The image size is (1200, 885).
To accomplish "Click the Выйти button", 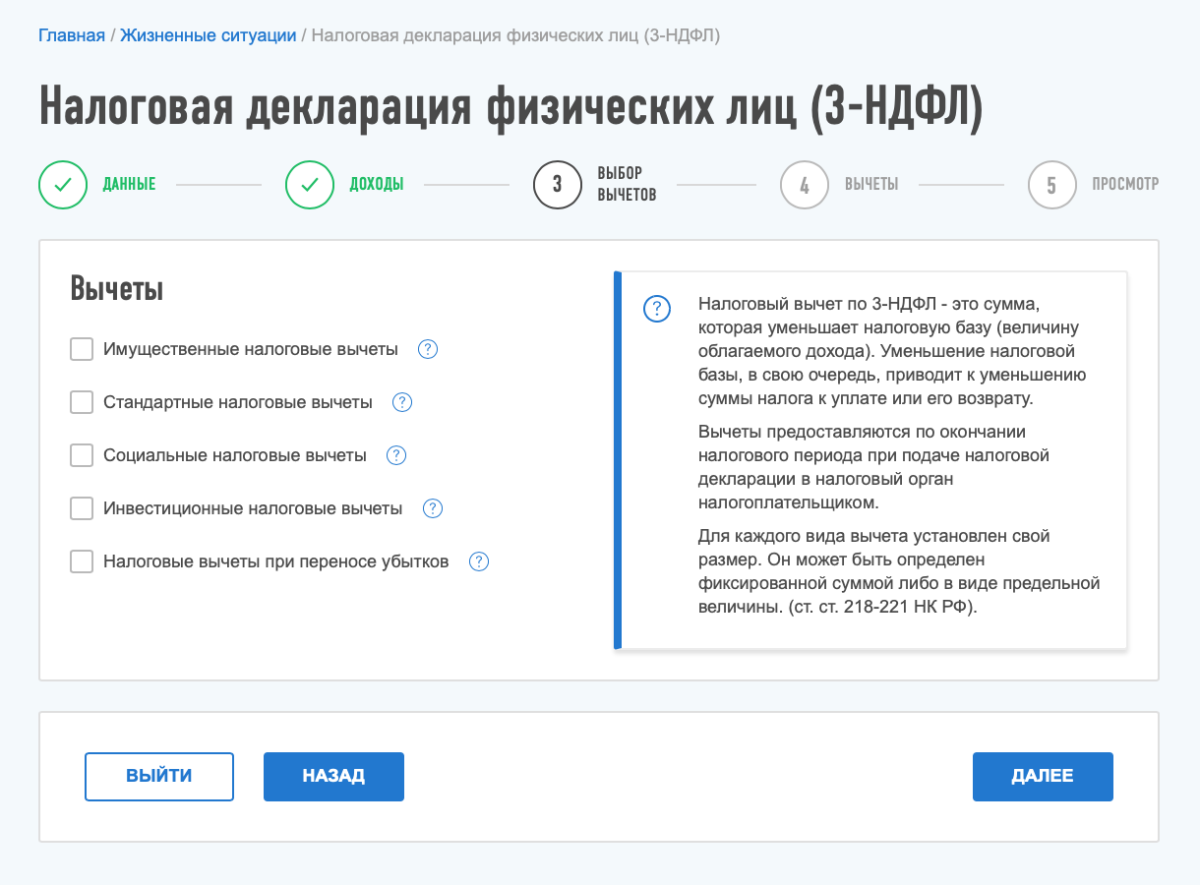I will (159, 777).
